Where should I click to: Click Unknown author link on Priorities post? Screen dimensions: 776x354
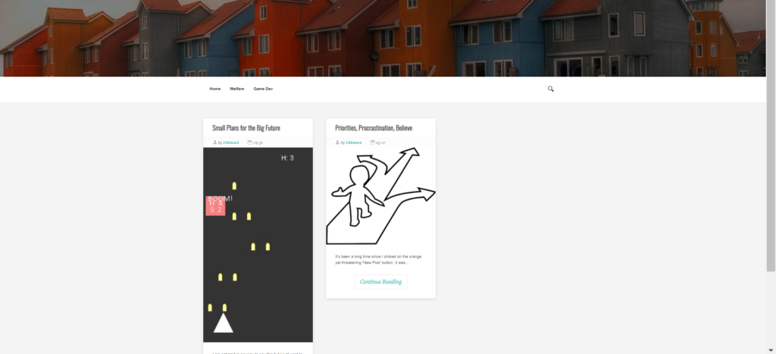click(x=353, y=143)
